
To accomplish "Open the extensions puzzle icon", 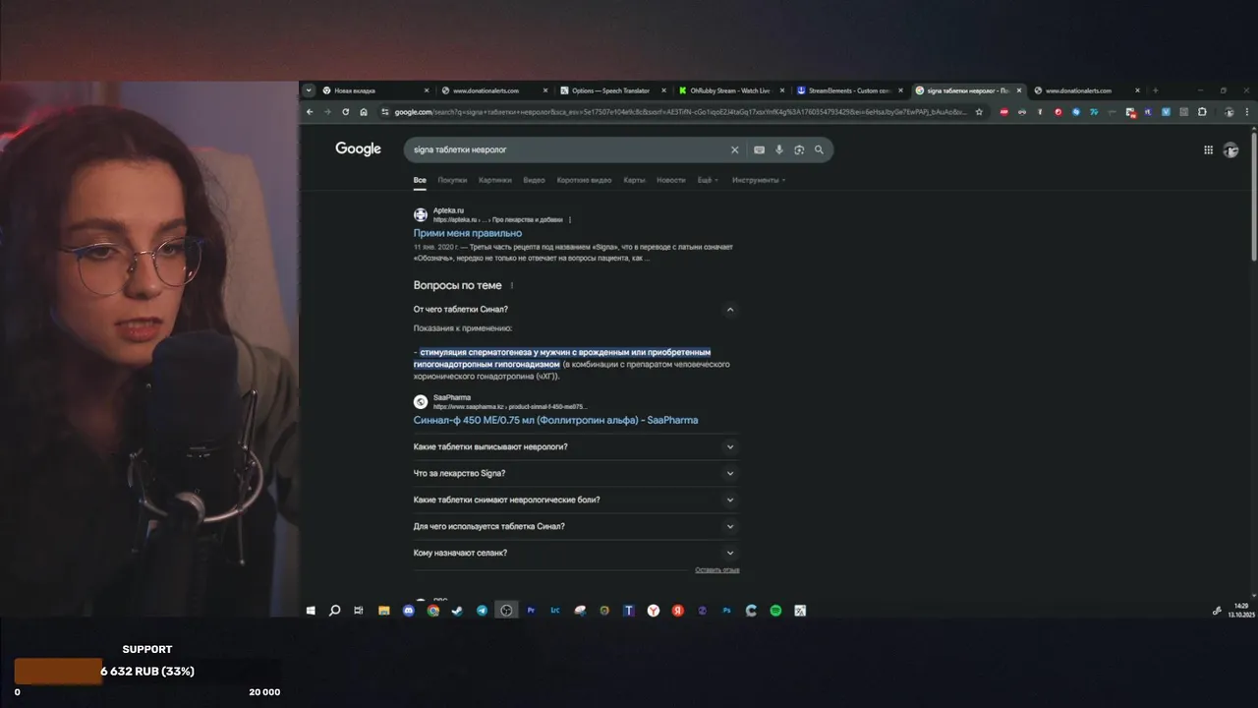I will [x=1202, y=112].
